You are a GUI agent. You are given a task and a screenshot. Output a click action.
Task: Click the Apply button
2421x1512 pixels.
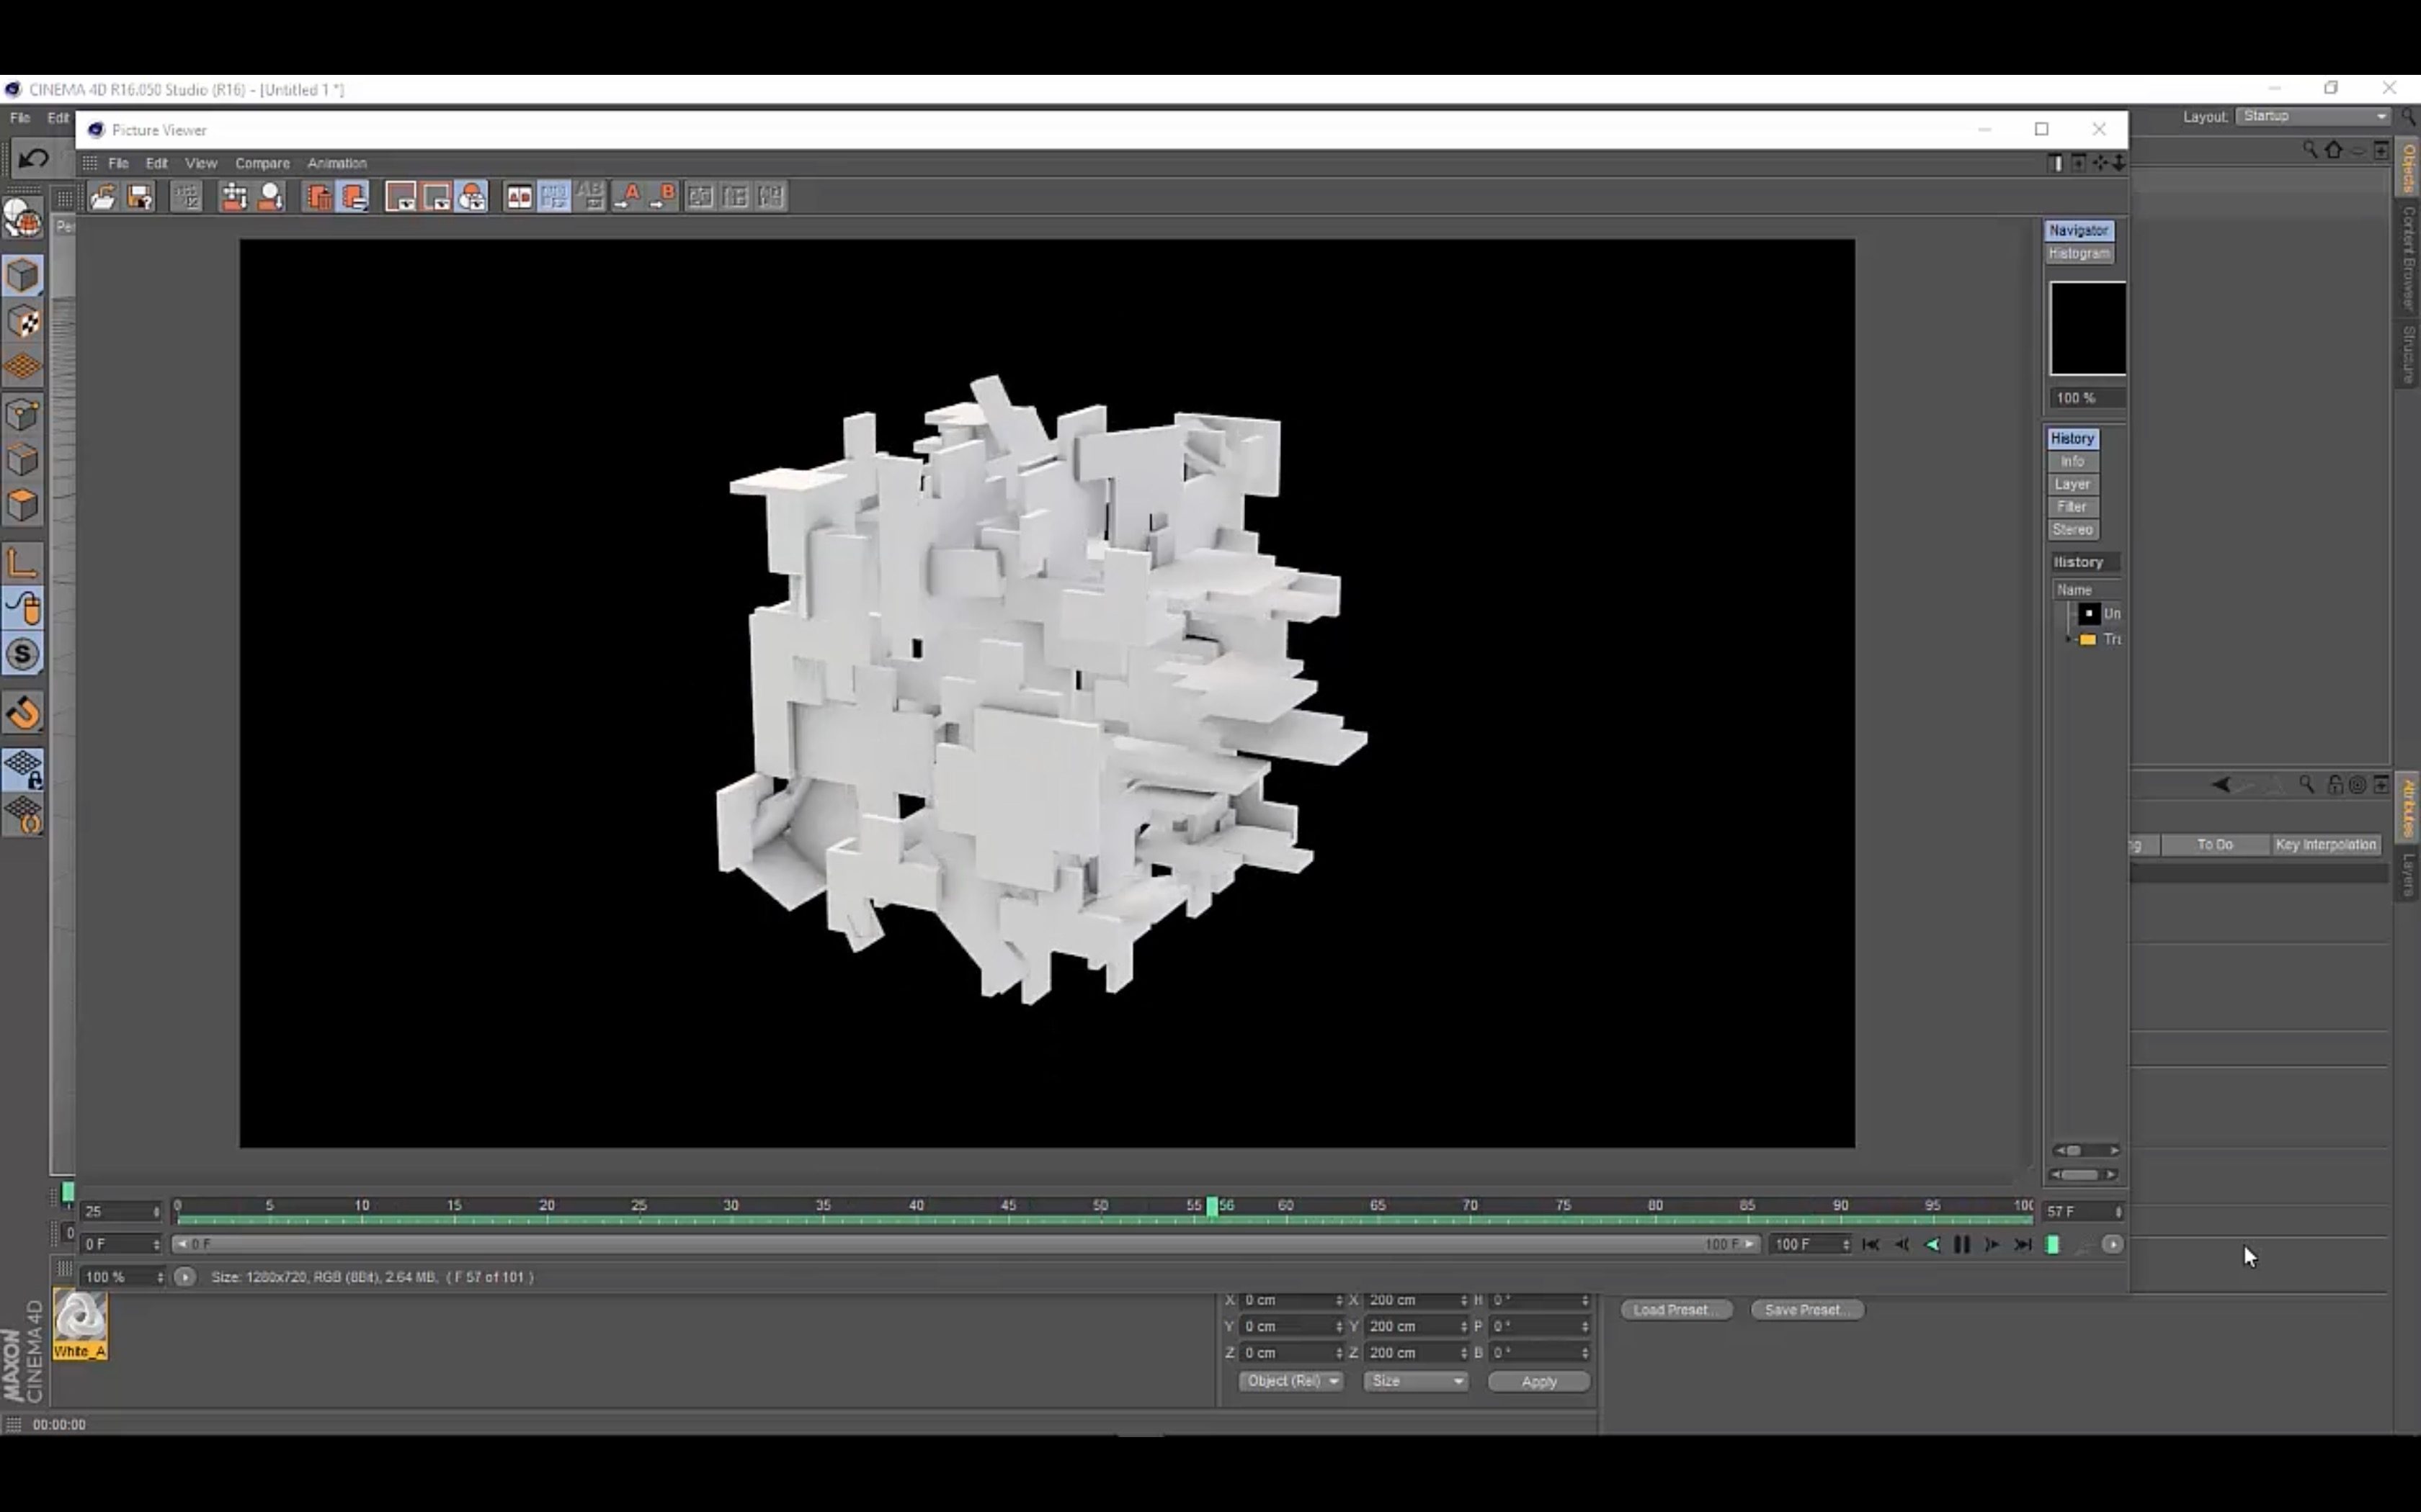point(1538,1381)
